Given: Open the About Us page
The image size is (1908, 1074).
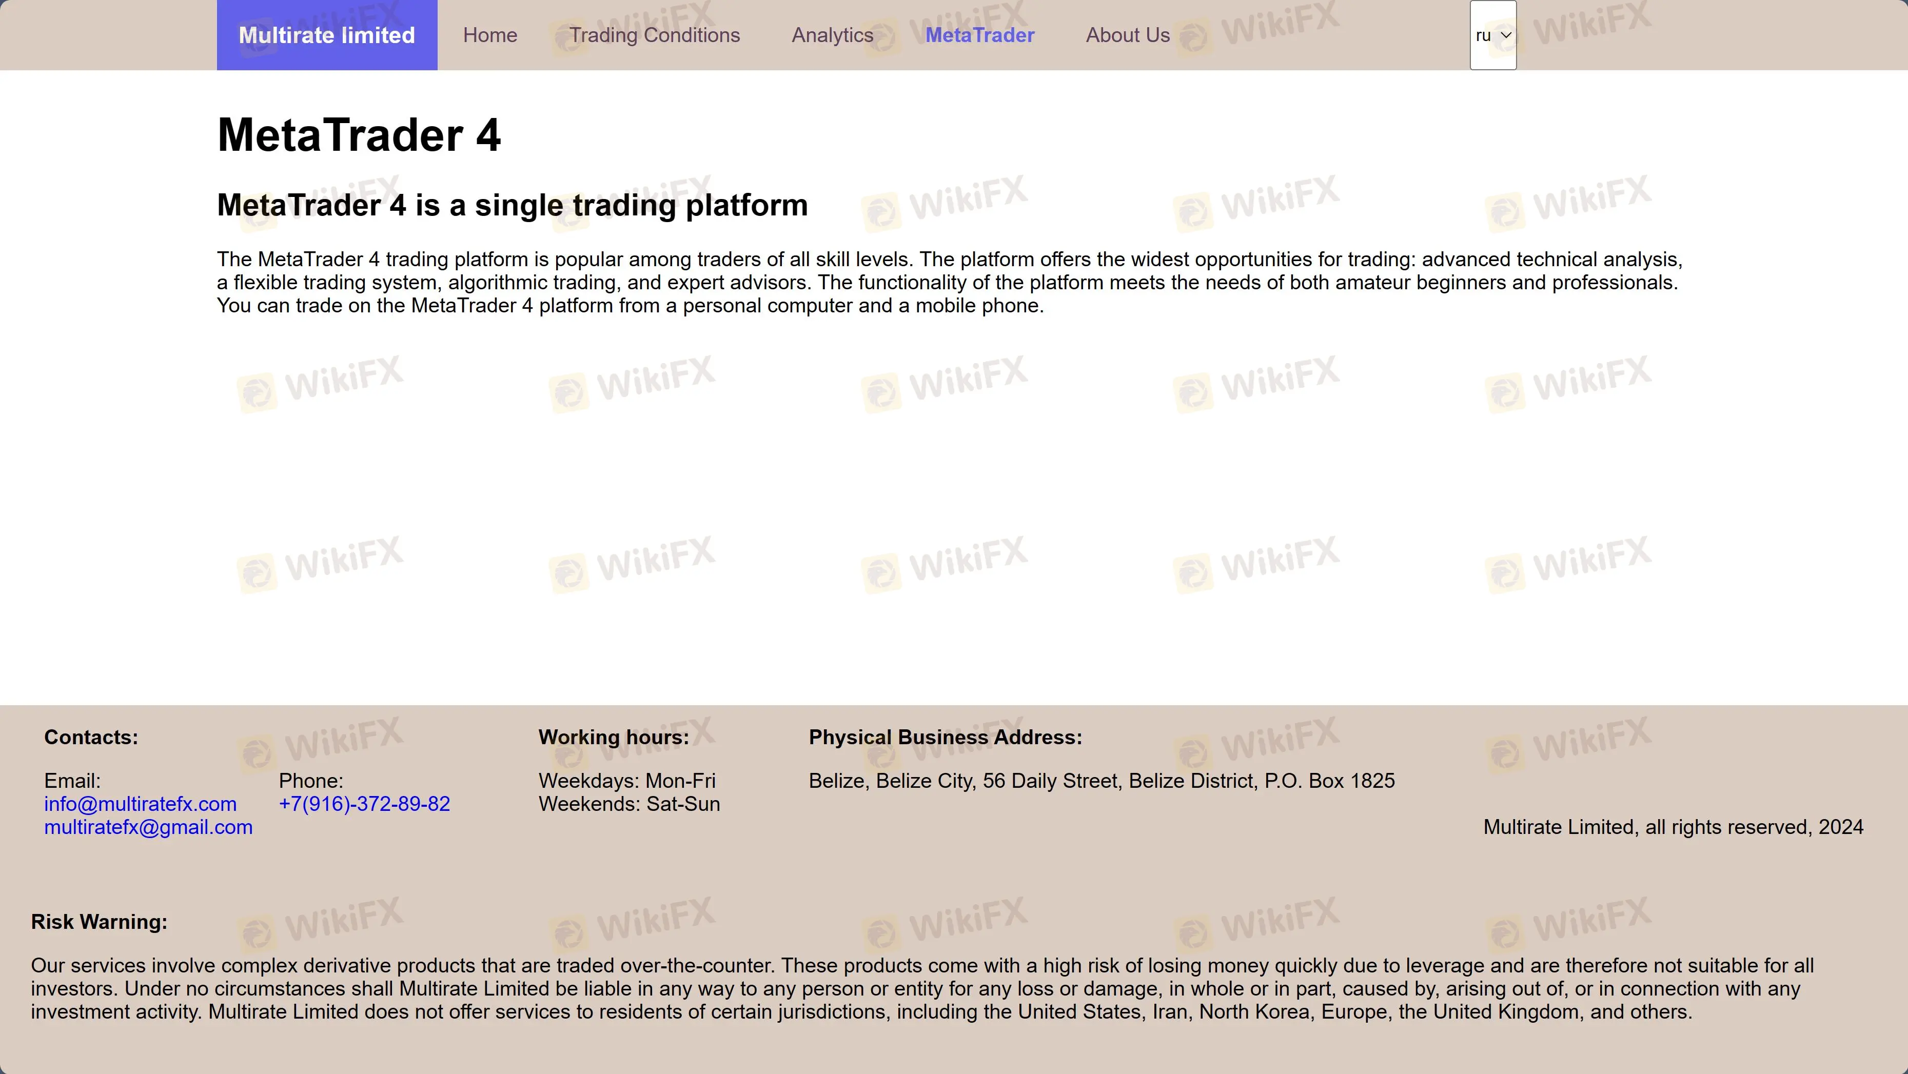Looking at the screenshot, I should pyautogui.click(x=1127, y=35).
